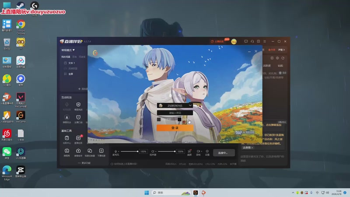Image resolution: width=350 pixels, height=197 pixels.
Task: Click the yellow user avatar in title bar
Action: click(234, 42)
